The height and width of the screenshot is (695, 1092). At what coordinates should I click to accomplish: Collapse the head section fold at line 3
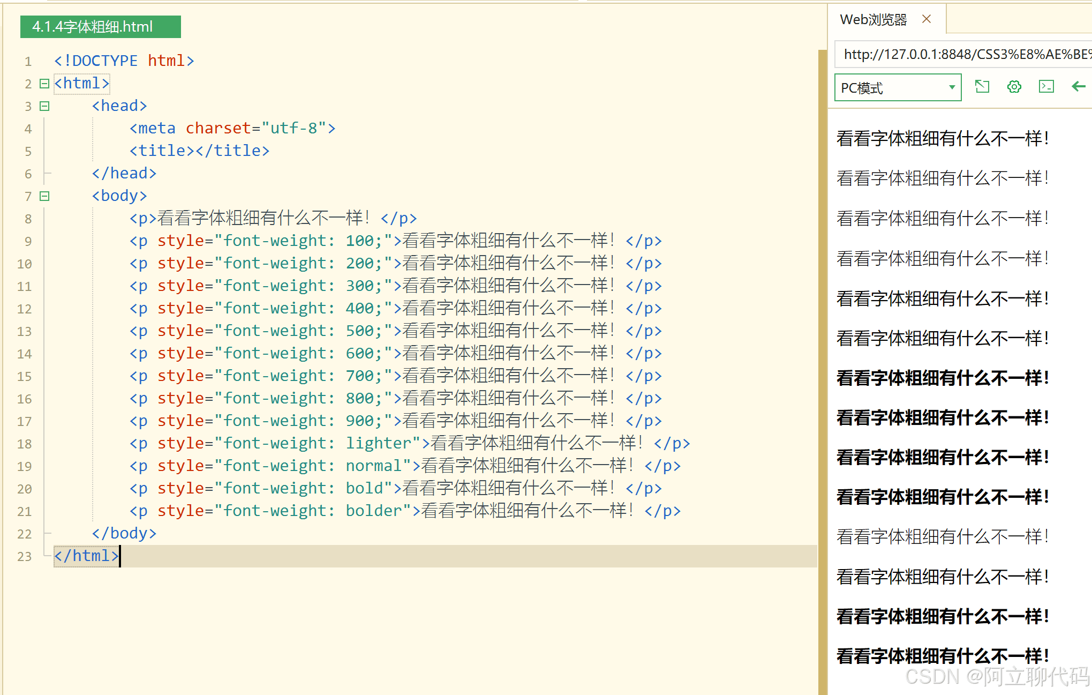pyautogui.click(x=44, y=106)
